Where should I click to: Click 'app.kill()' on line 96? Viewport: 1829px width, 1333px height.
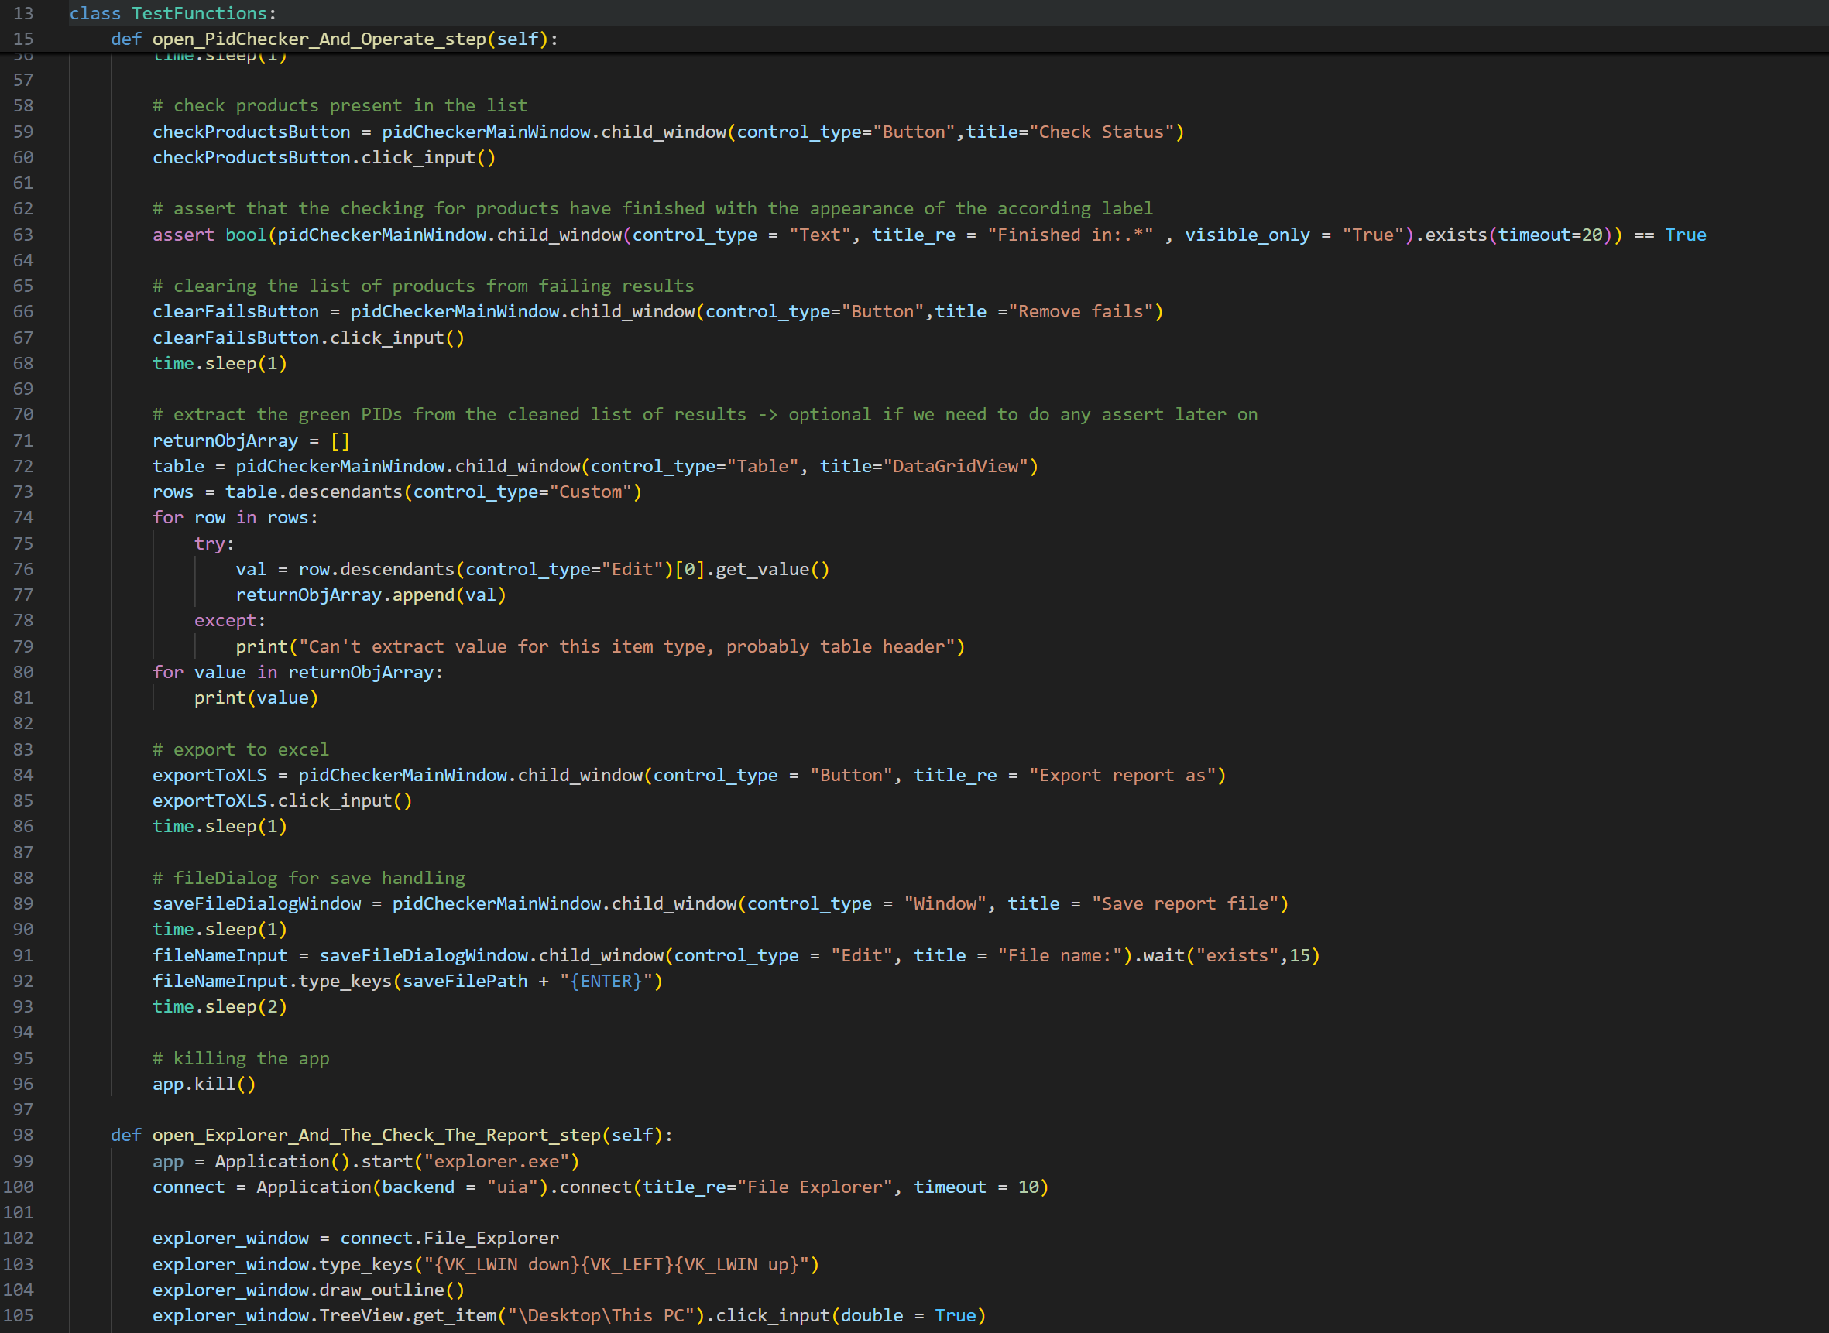tap(204, 1084)
